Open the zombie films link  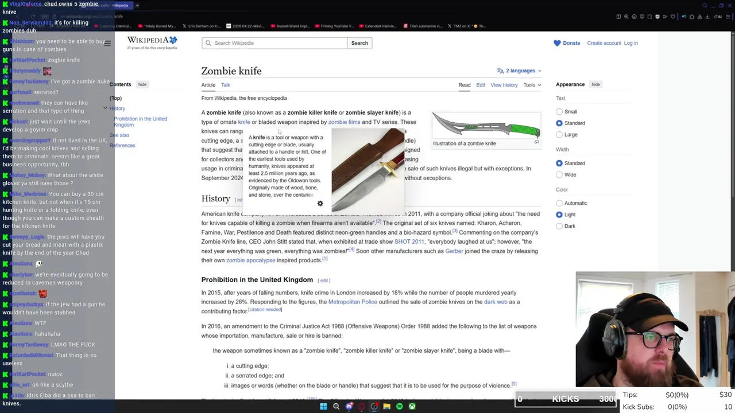pyautogui.click(x=344, y=122)
